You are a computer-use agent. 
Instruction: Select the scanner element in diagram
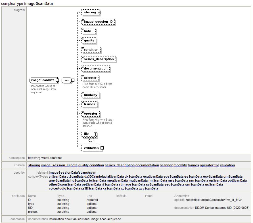click(x=90, y=78)
